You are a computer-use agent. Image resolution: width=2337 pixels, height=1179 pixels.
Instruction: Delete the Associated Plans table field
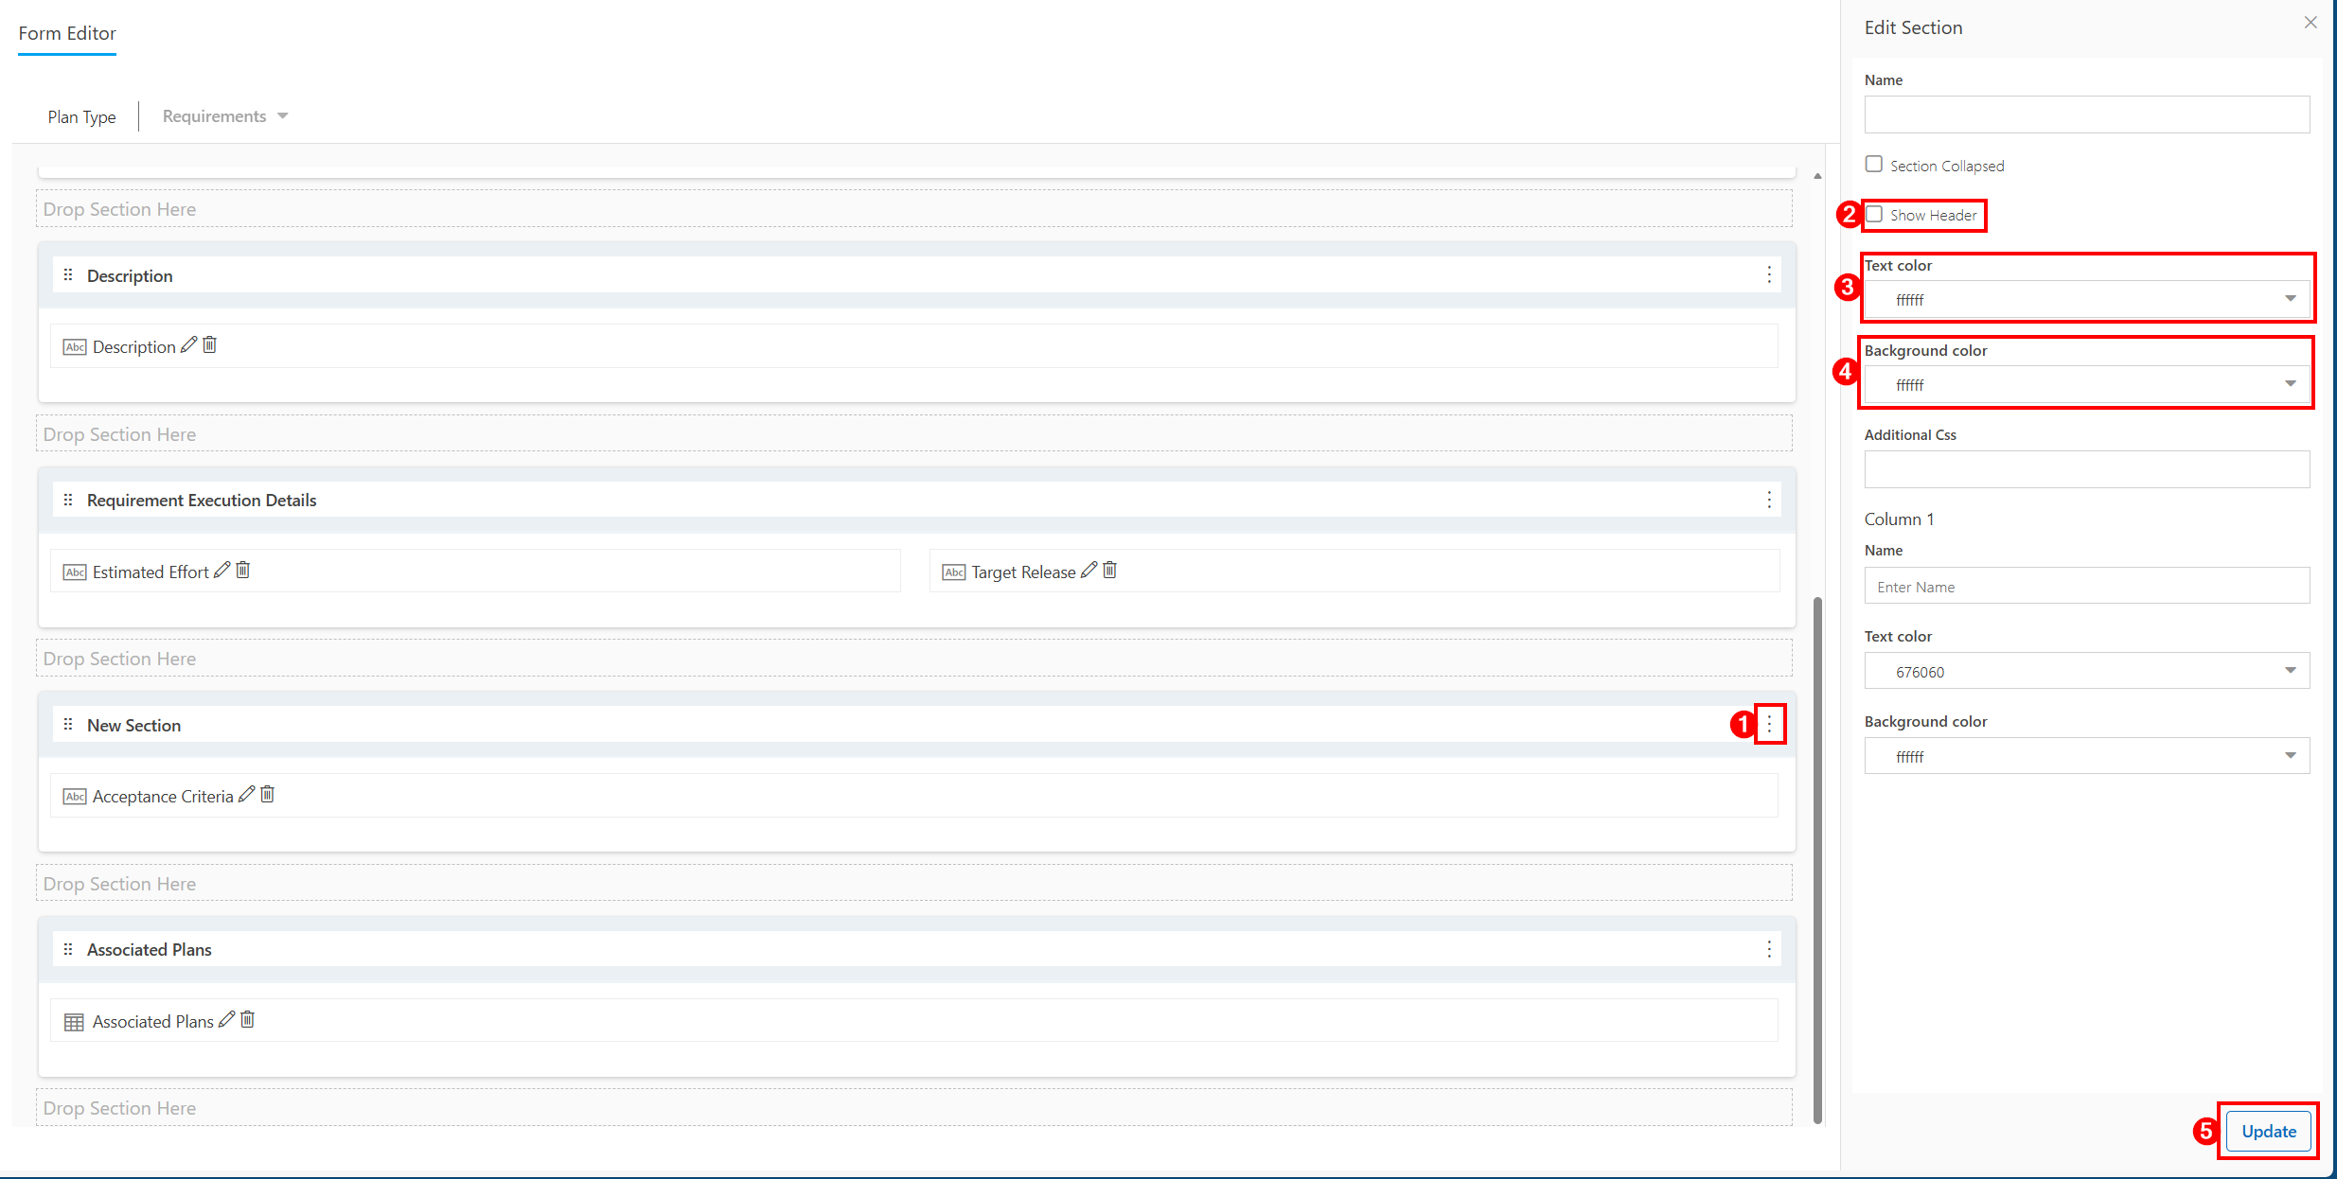tap(248, 1019)
